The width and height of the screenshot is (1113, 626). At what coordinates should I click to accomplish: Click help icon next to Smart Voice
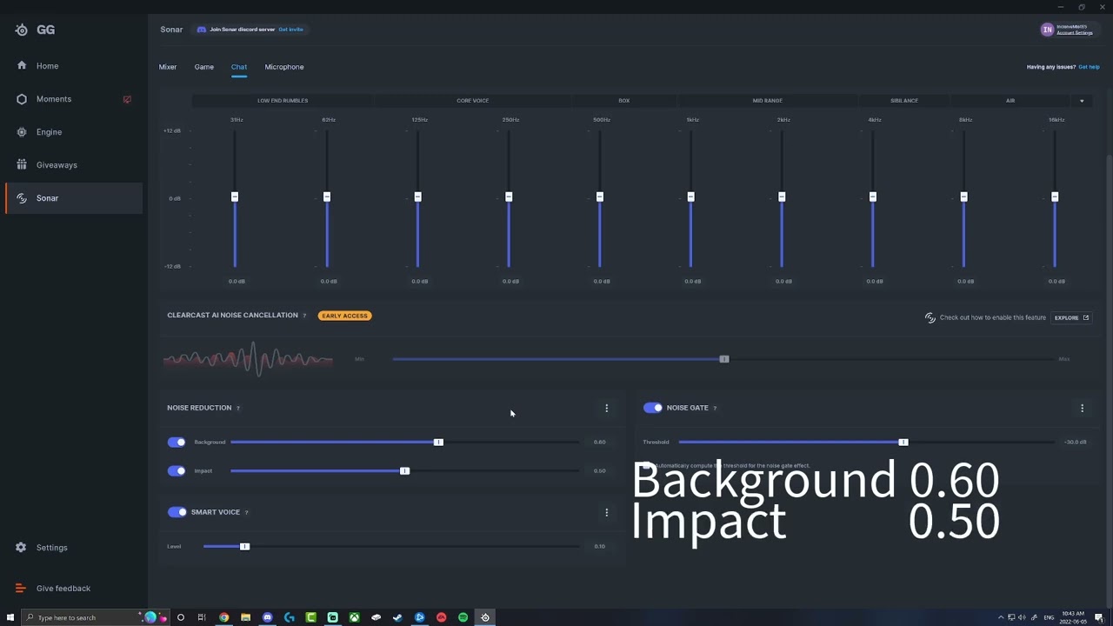point(246,512)
